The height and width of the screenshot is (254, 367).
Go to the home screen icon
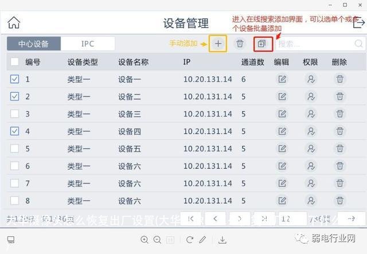(x=14, y=23)
